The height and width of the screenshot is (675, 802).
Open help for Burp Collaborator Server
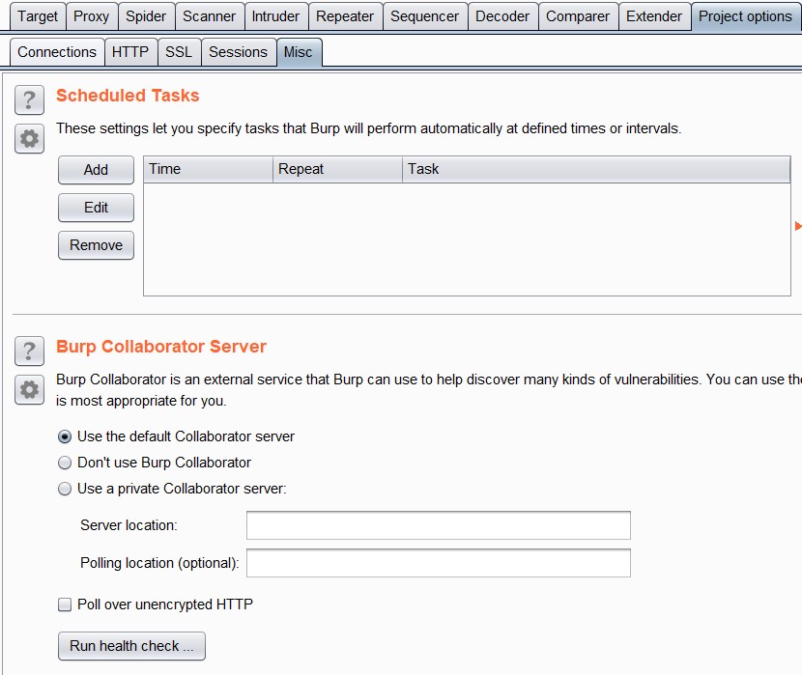pyautogui.click(x=29, y=352)
